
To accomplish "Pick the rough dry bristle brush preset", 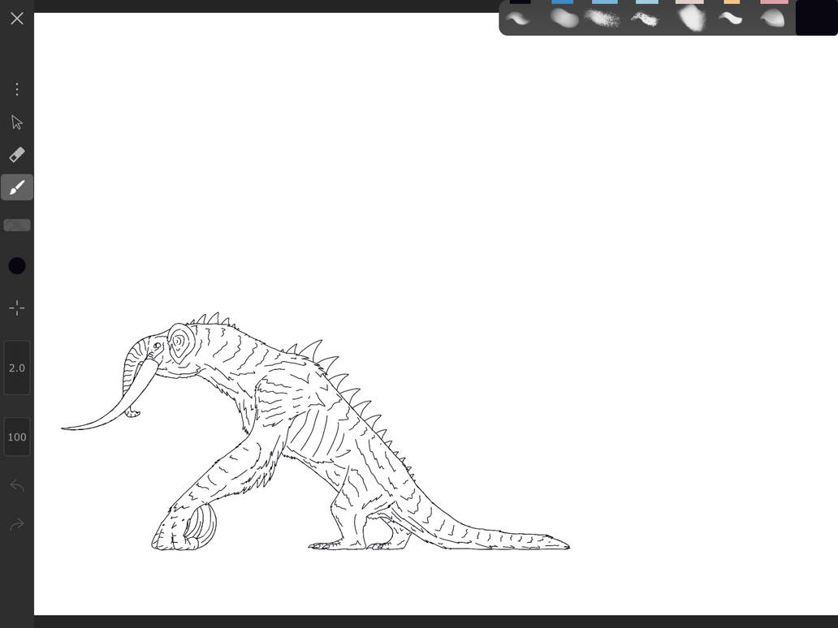I will (645, 19).
